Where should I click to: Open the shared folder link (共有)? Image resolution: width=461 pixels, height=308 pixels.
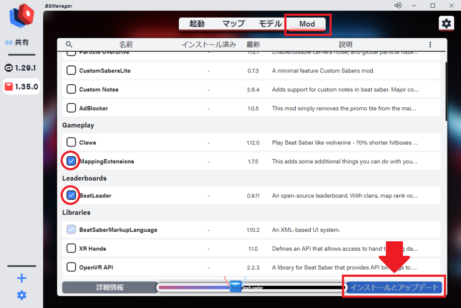17,42
